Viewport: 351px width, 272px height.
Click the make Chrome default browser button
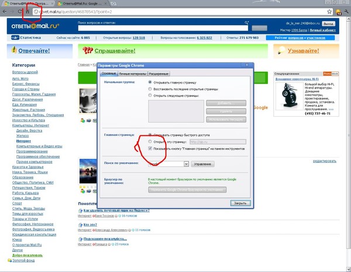pyautogui.click(x=187, y=190)
